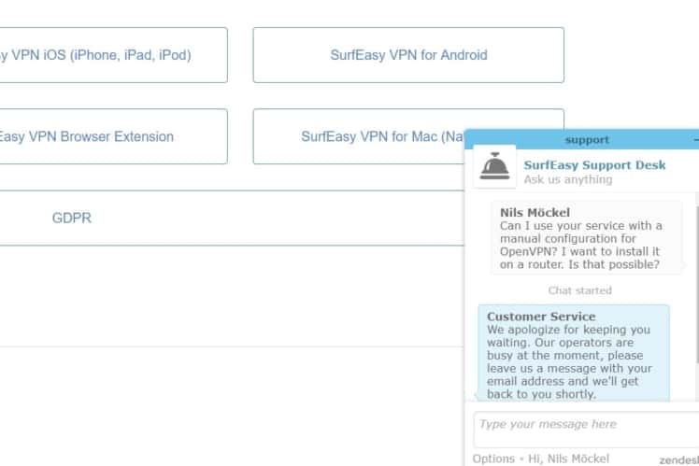The image size is (699, 466).
Task: Select the Customer Service apology message
Action: pyautogui.click(x=574, y=353)
